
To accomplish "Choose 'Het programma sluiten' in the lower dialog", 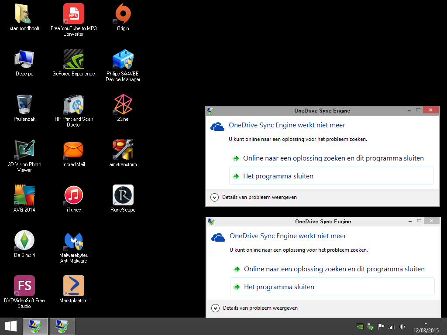I will click(332, 287).
